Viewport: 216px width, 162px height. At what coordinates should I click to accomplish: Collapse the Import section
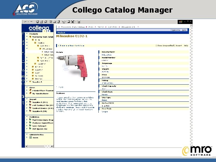click(27, 99)
